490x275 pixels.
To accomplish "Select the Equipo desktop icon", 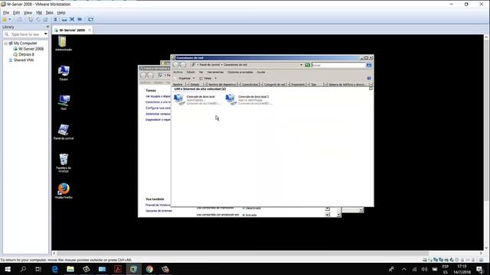I will [x=64, y=73].
